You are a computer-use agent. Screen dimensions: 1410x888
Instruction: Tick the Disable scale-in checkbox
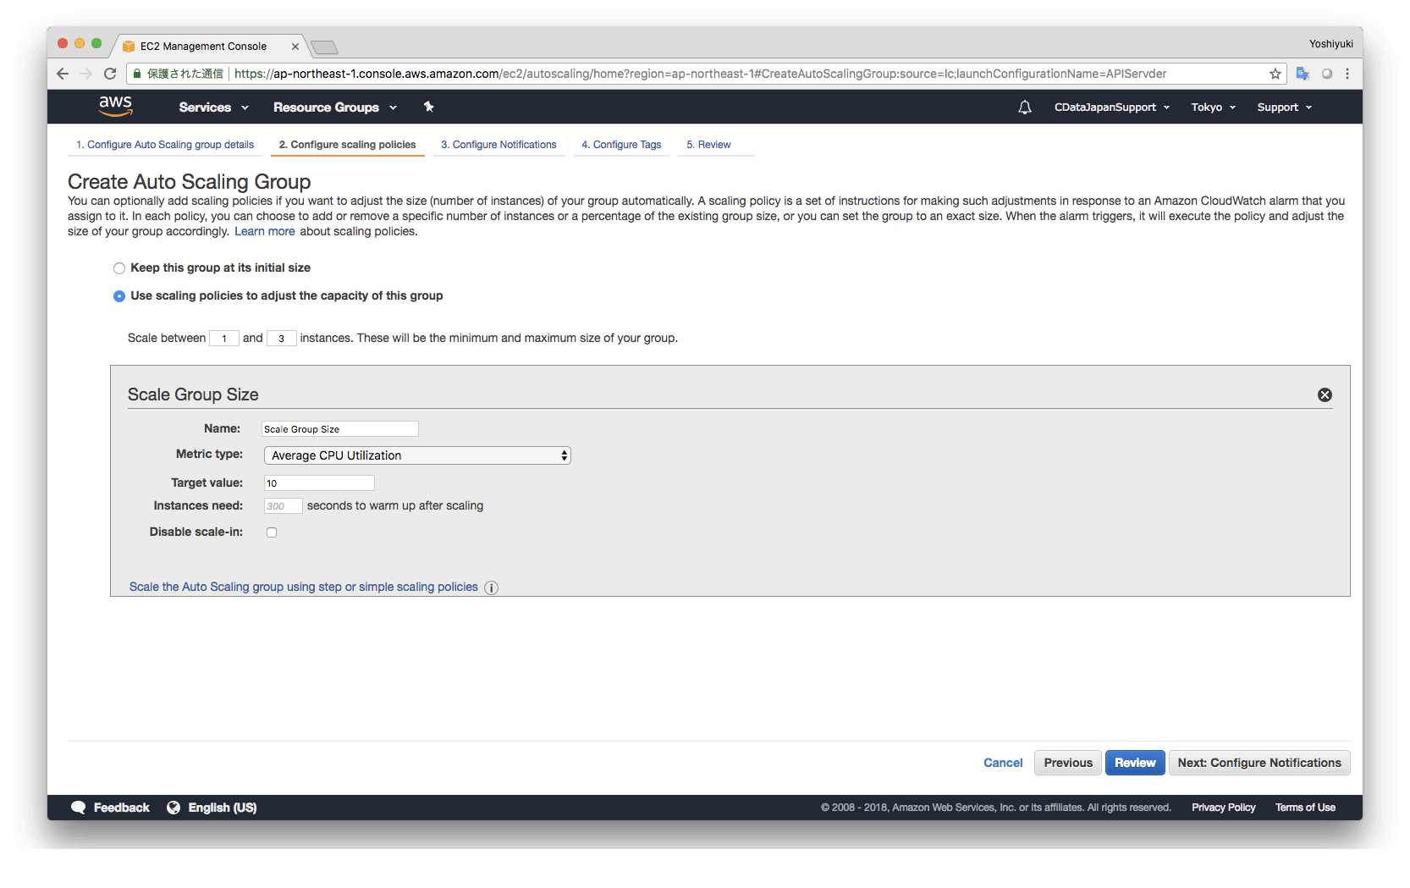pyautogui.click(x=272, y=532)
